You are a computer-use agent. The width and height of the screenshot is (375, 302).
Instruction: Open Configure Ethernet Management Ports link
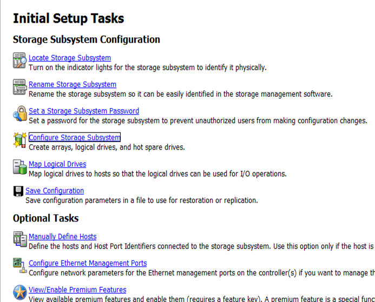(x=88, y=263)
